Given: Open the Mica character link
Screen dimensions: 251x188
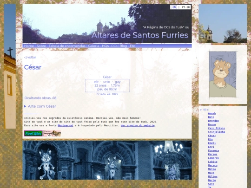Looking at the screenshot, I should tap(211, 173).
